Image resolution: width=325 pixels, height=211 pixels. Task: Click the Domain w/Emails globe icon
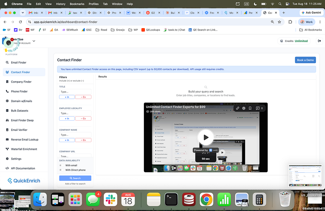tap(7, 101)
